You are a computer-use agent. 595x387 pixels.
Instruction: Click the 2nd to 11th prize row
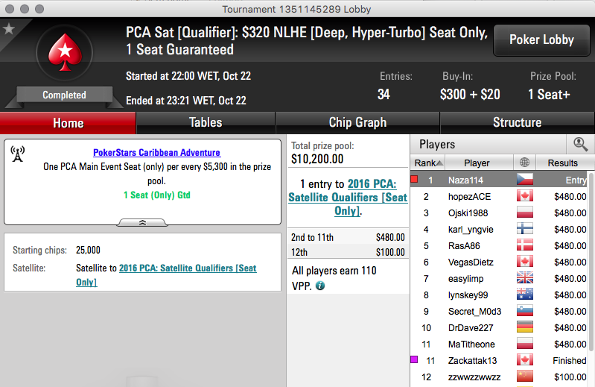point(348,237)
